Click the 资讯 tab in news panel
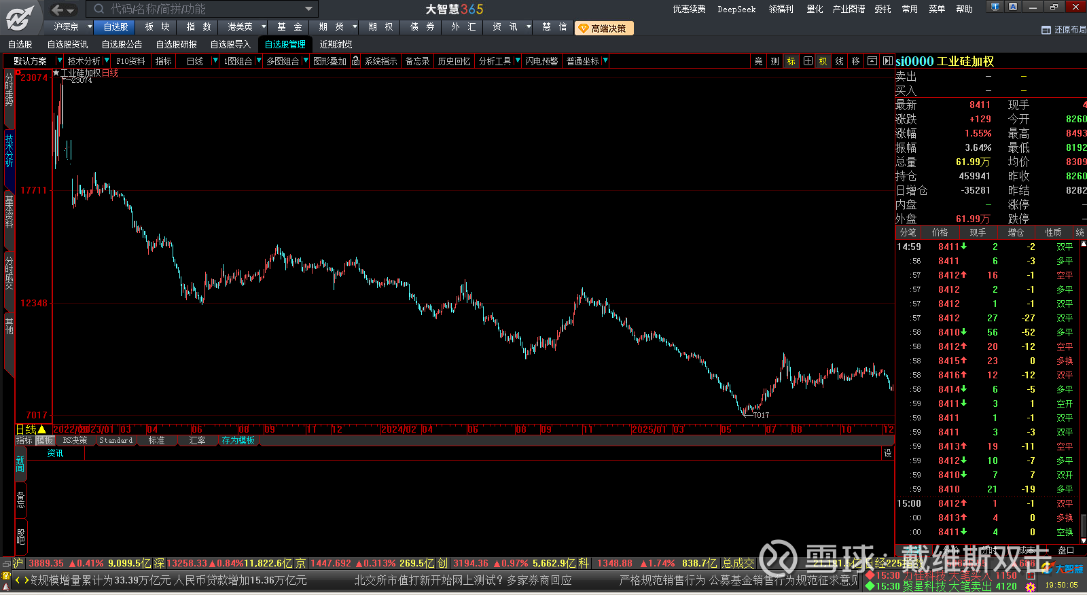Viewport: 1087px width, 595px height. click(x=55, y=453)
